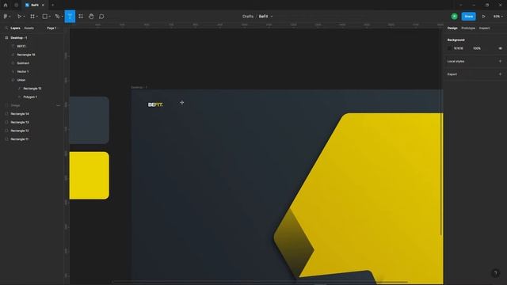Select the Hand tool

click(x=91, y=16)
